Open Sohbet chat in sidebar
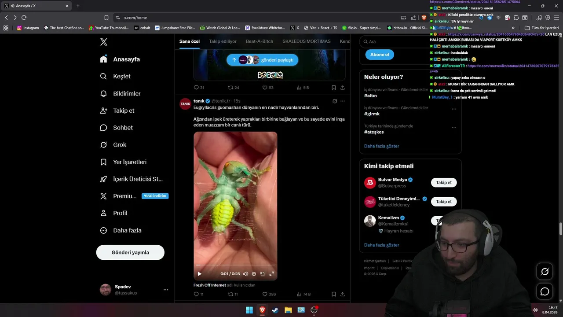The image size is (563, 317). point(116,128)
